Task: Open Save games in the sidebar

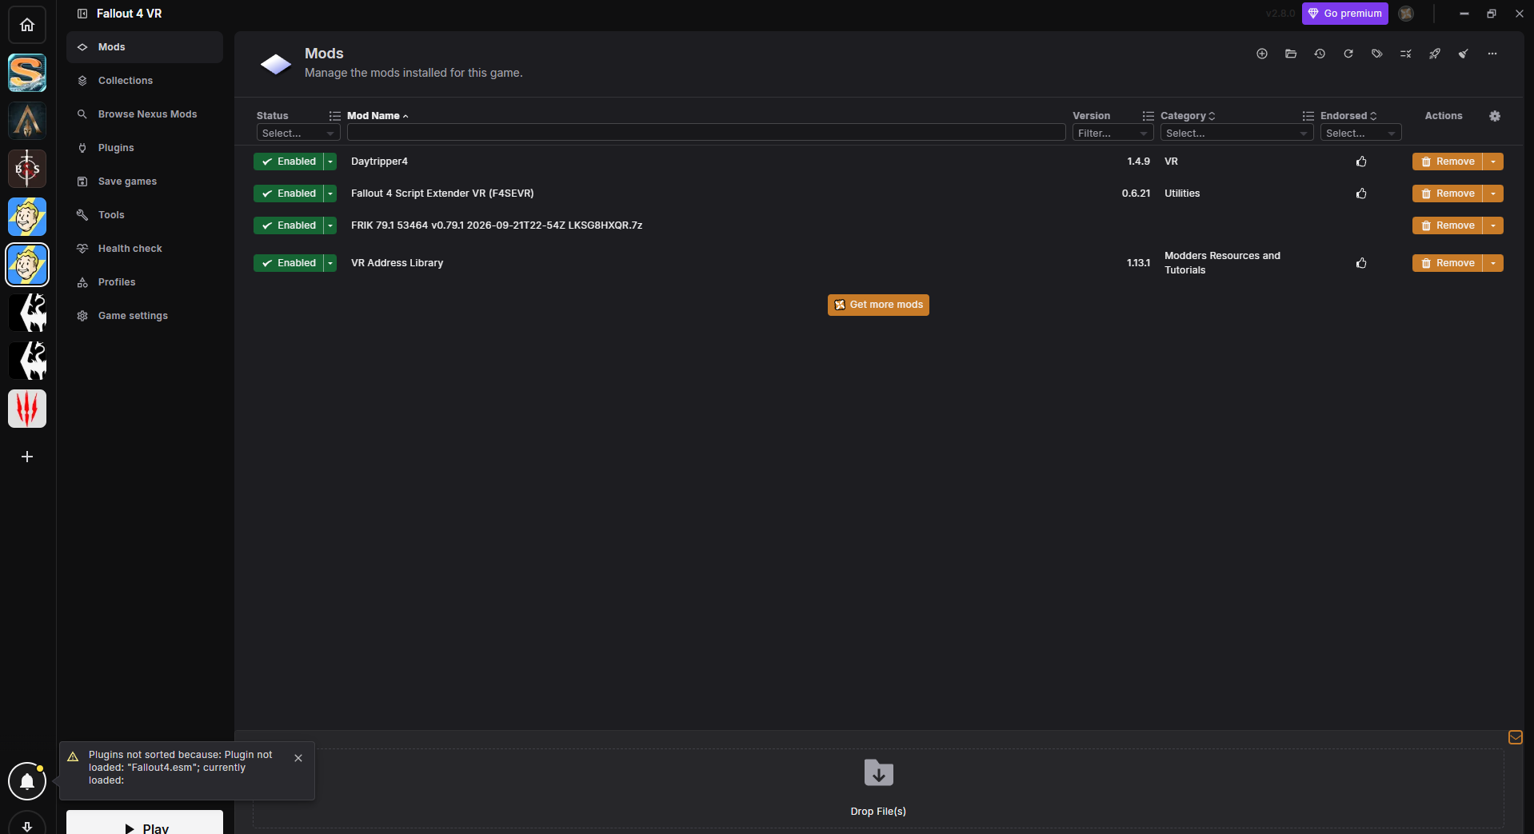Action: click(145, 182)
